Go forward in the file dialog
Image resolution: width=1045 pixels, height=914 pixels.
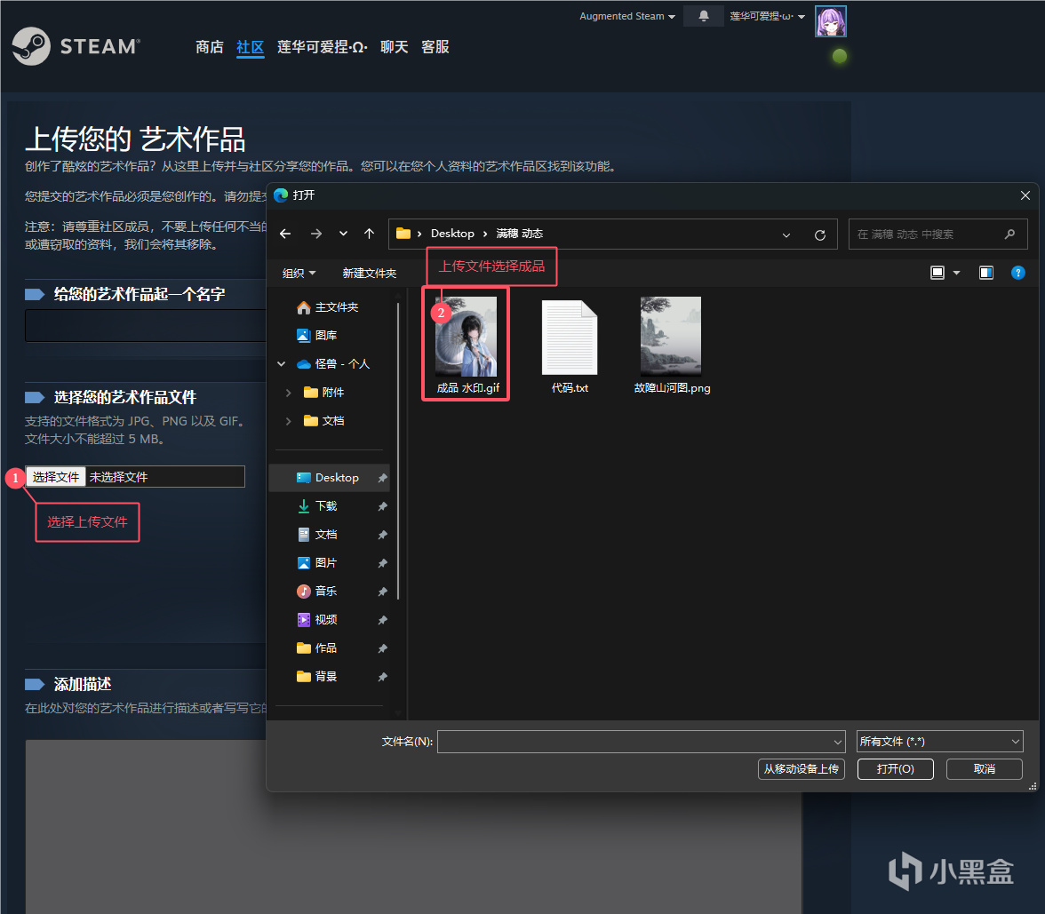316,234
